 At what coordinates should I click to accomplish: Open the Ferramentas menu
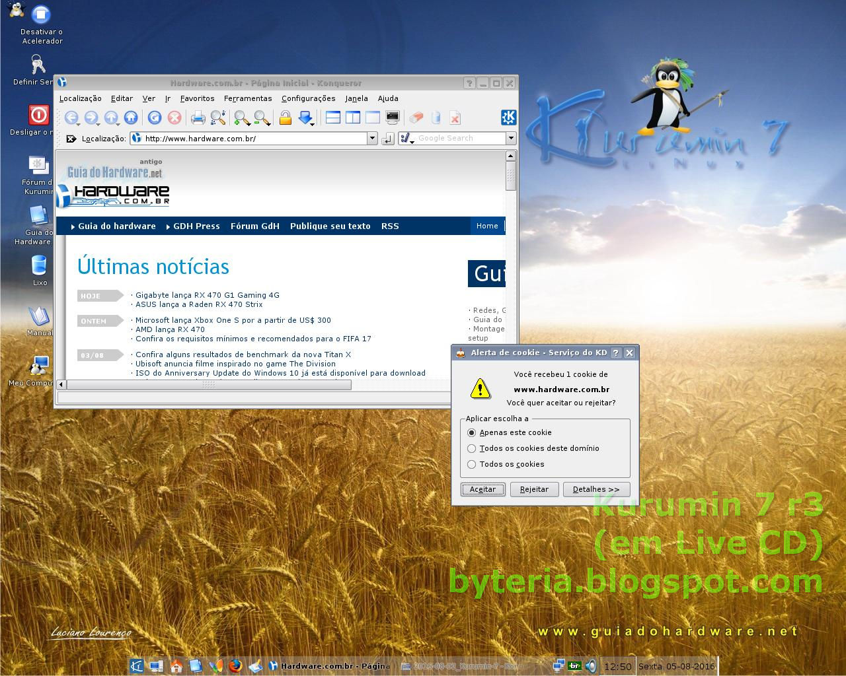point(248,98)
